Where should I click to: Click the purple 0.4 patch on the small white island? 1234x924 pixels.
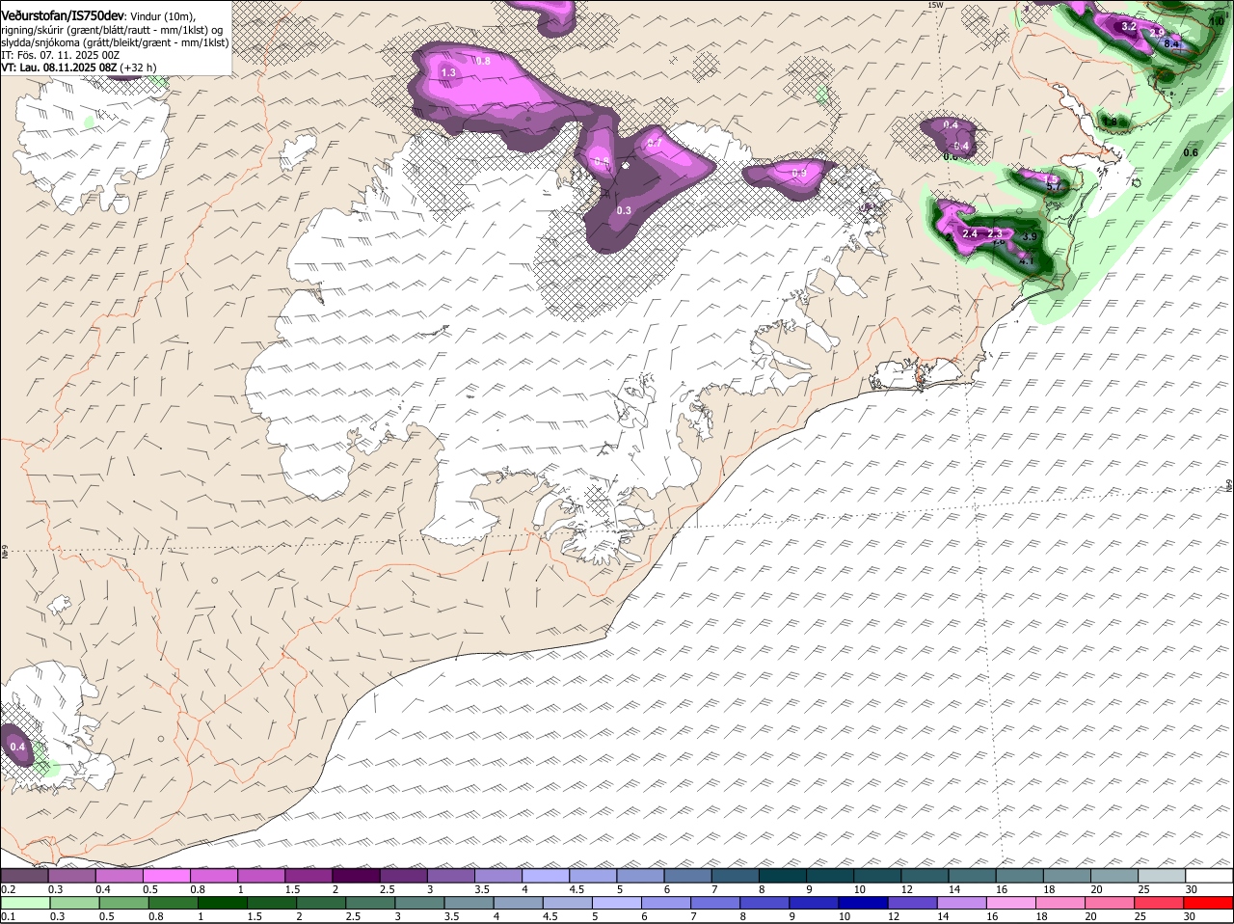tap(17, 747)
